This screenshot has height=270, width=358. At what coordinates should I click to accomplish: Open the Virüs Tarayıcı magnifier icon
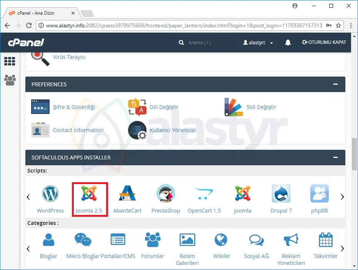click(x=40, y=59)
